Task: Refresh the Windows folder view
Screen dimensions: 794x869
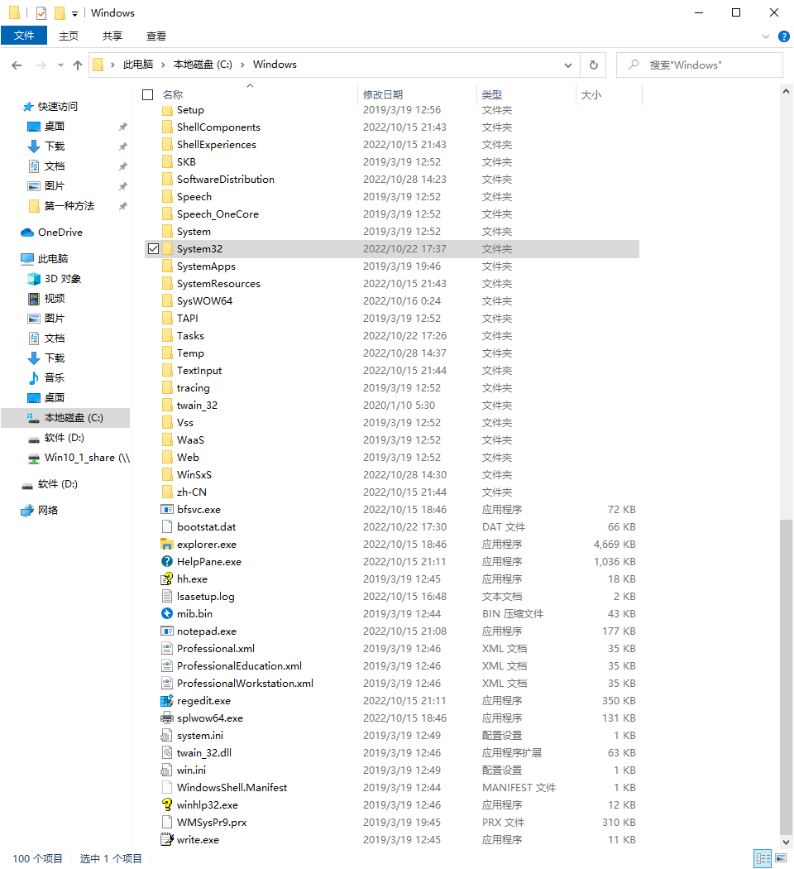Action: pyautogui.click(x=594, y=65)
